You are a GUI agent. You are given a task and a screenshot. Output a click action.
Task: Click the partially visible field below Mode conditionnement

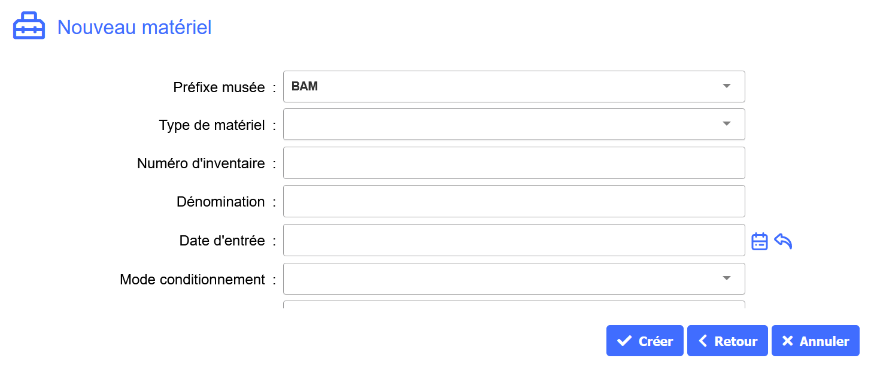(x=514, y=305)
